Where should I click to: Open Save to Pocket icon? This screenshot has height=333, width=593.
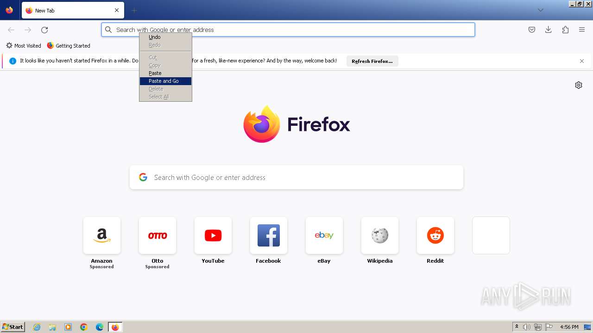532,30
